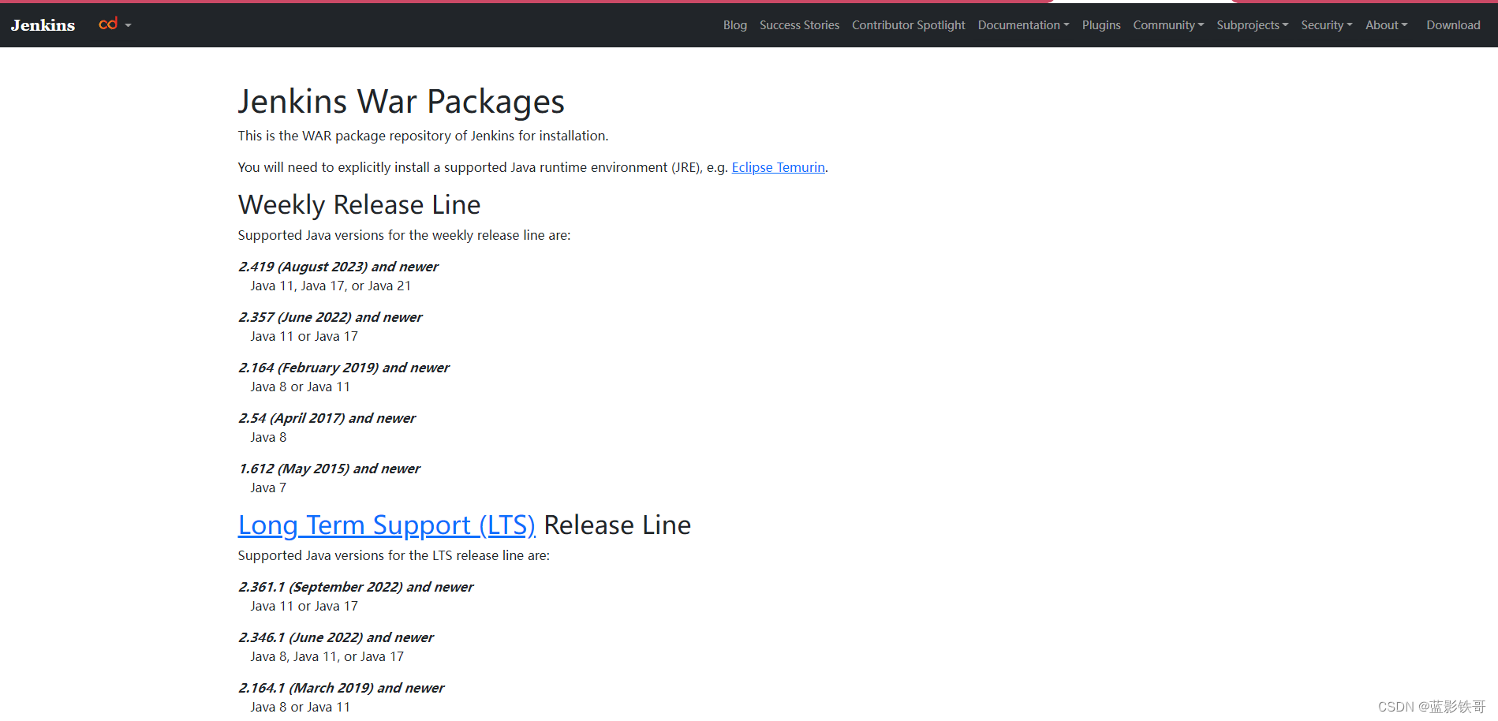Go to Success Stories
Screen dimensions: 1498x721
(x=799, y=25)
